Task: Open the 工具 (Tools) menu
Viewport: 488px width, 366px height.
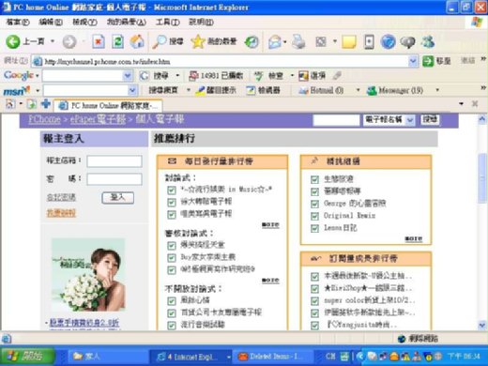Action: 168,23
